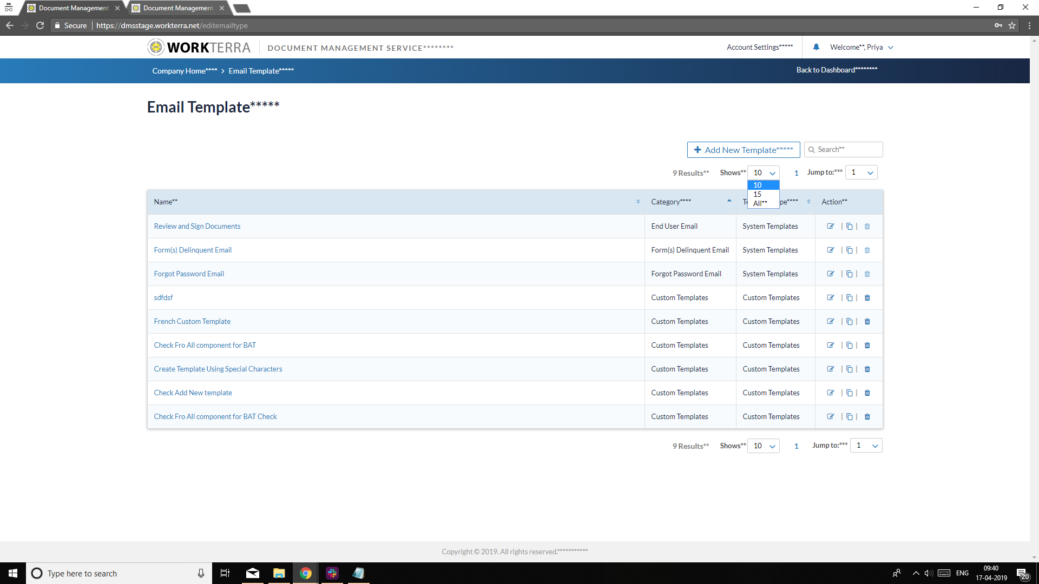Click the notification bell icon
This screenshot has width=1039, height=584.
[816, 47]
